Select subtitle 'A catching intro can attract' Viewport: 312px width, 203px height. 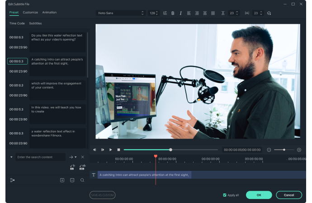pos(57,66)
